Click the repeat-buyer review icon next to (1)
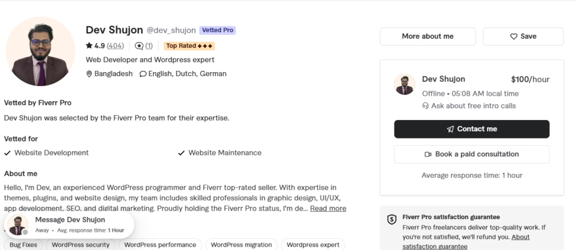Image resolution: width=577 pixels, height=250 pixels. pos(139,46)
